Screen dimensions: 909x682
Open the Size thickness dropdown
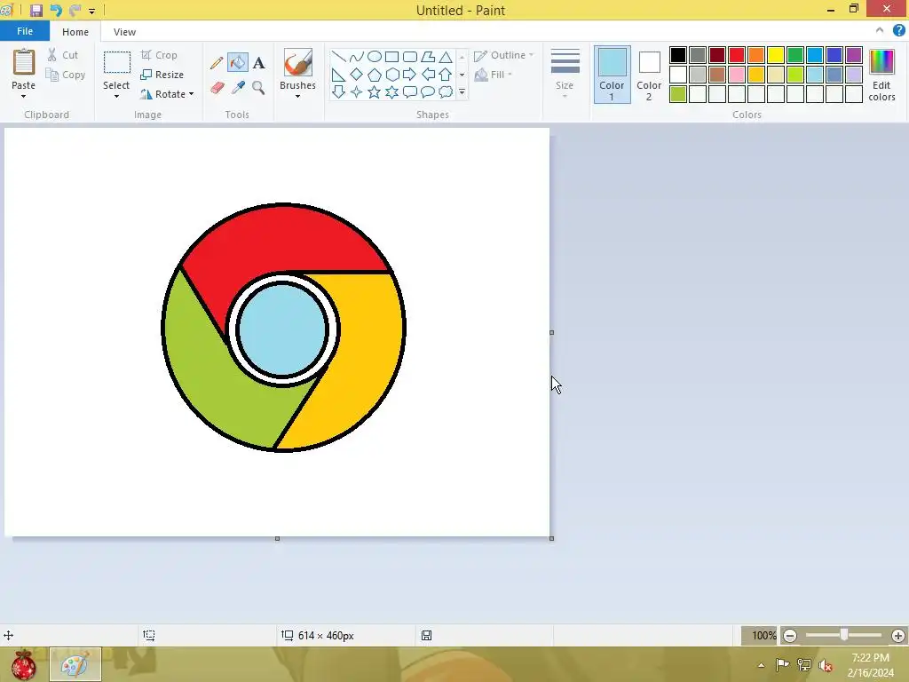tap(565, 75)
